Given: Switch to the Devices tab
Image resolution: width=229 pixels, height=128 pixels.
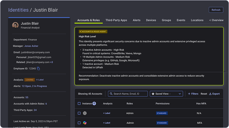Looking at the screenshot, I should click(x=151, y=20).
